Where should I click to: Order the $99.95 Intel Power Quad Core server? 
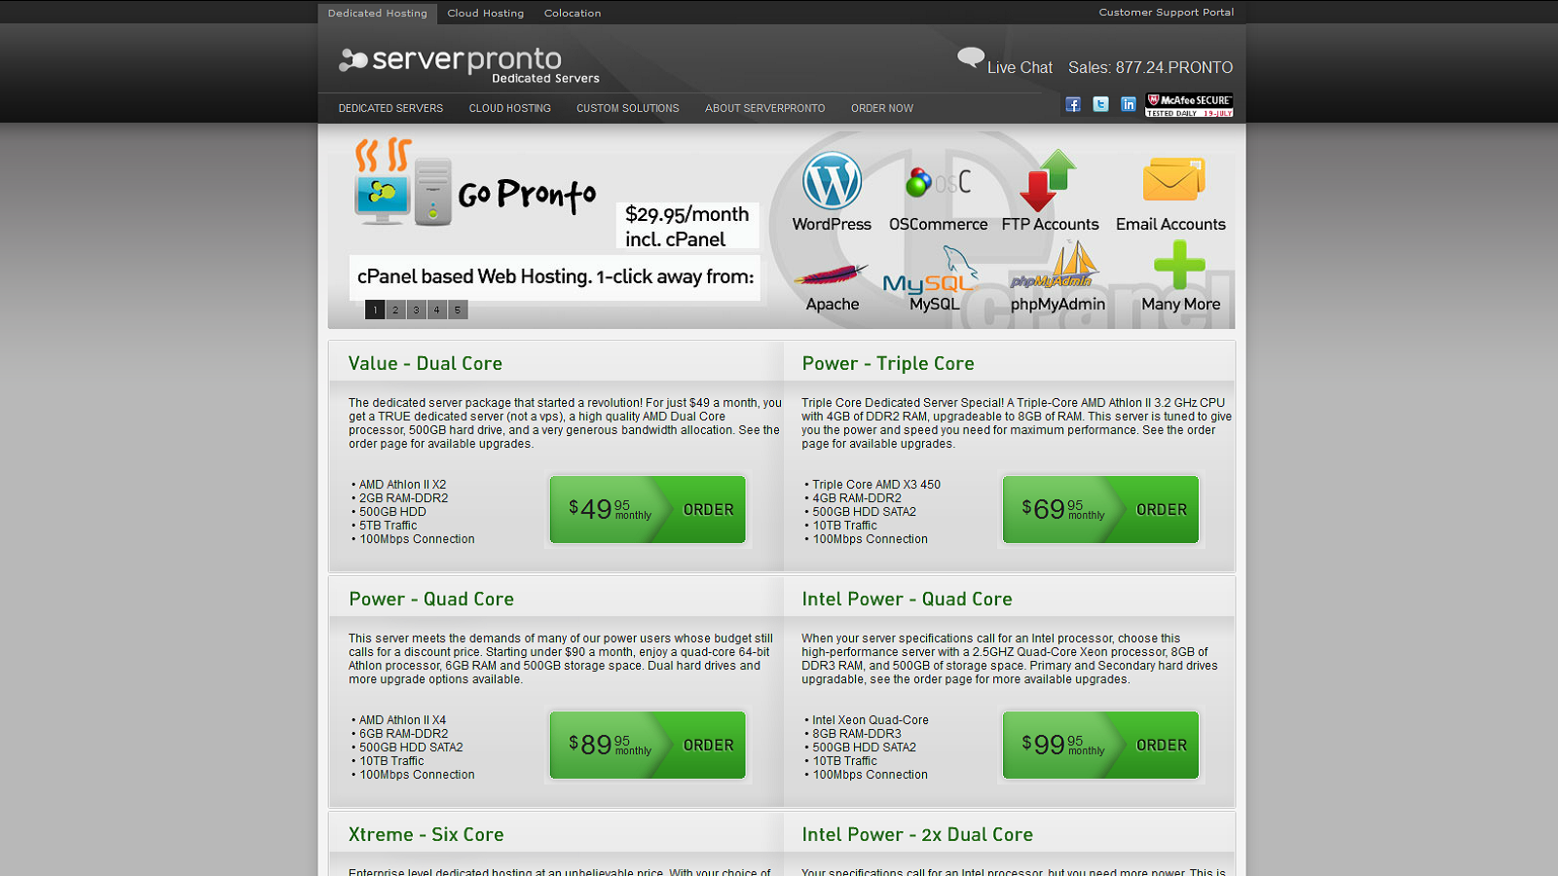[x=1100, y=745]
